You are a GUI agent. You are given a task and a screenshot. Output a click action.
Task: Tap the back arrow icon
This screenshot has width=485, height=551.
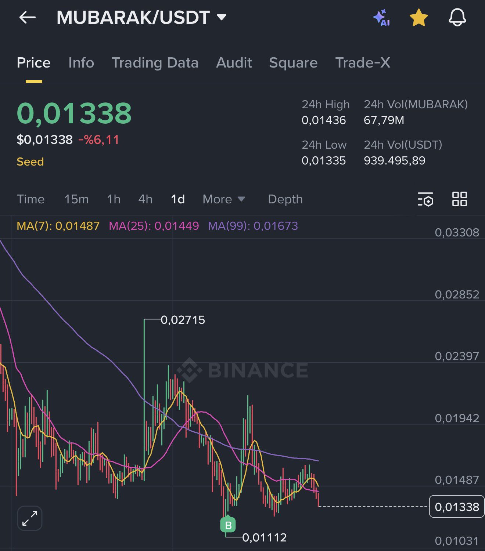(x=27, y=17)
